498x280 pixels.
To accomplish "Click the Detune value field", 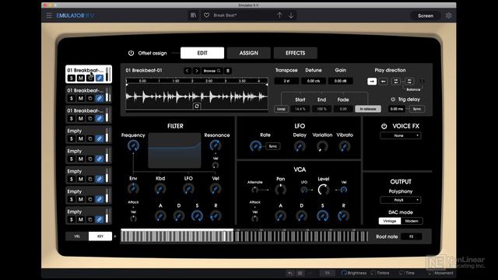I will (x=314, y=81).
